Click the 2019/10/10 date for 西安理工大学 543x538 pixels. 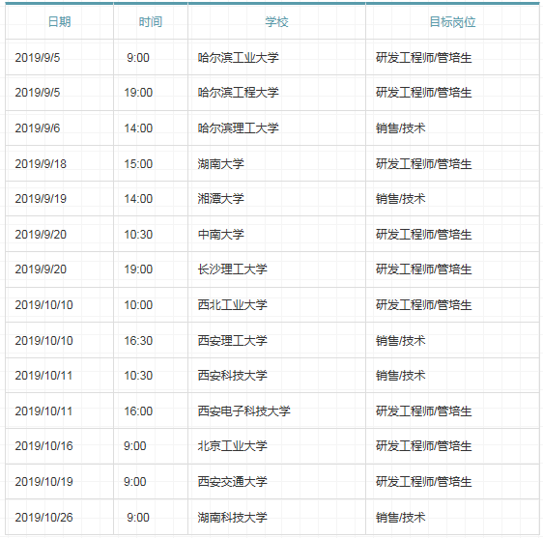click(44, 341)
